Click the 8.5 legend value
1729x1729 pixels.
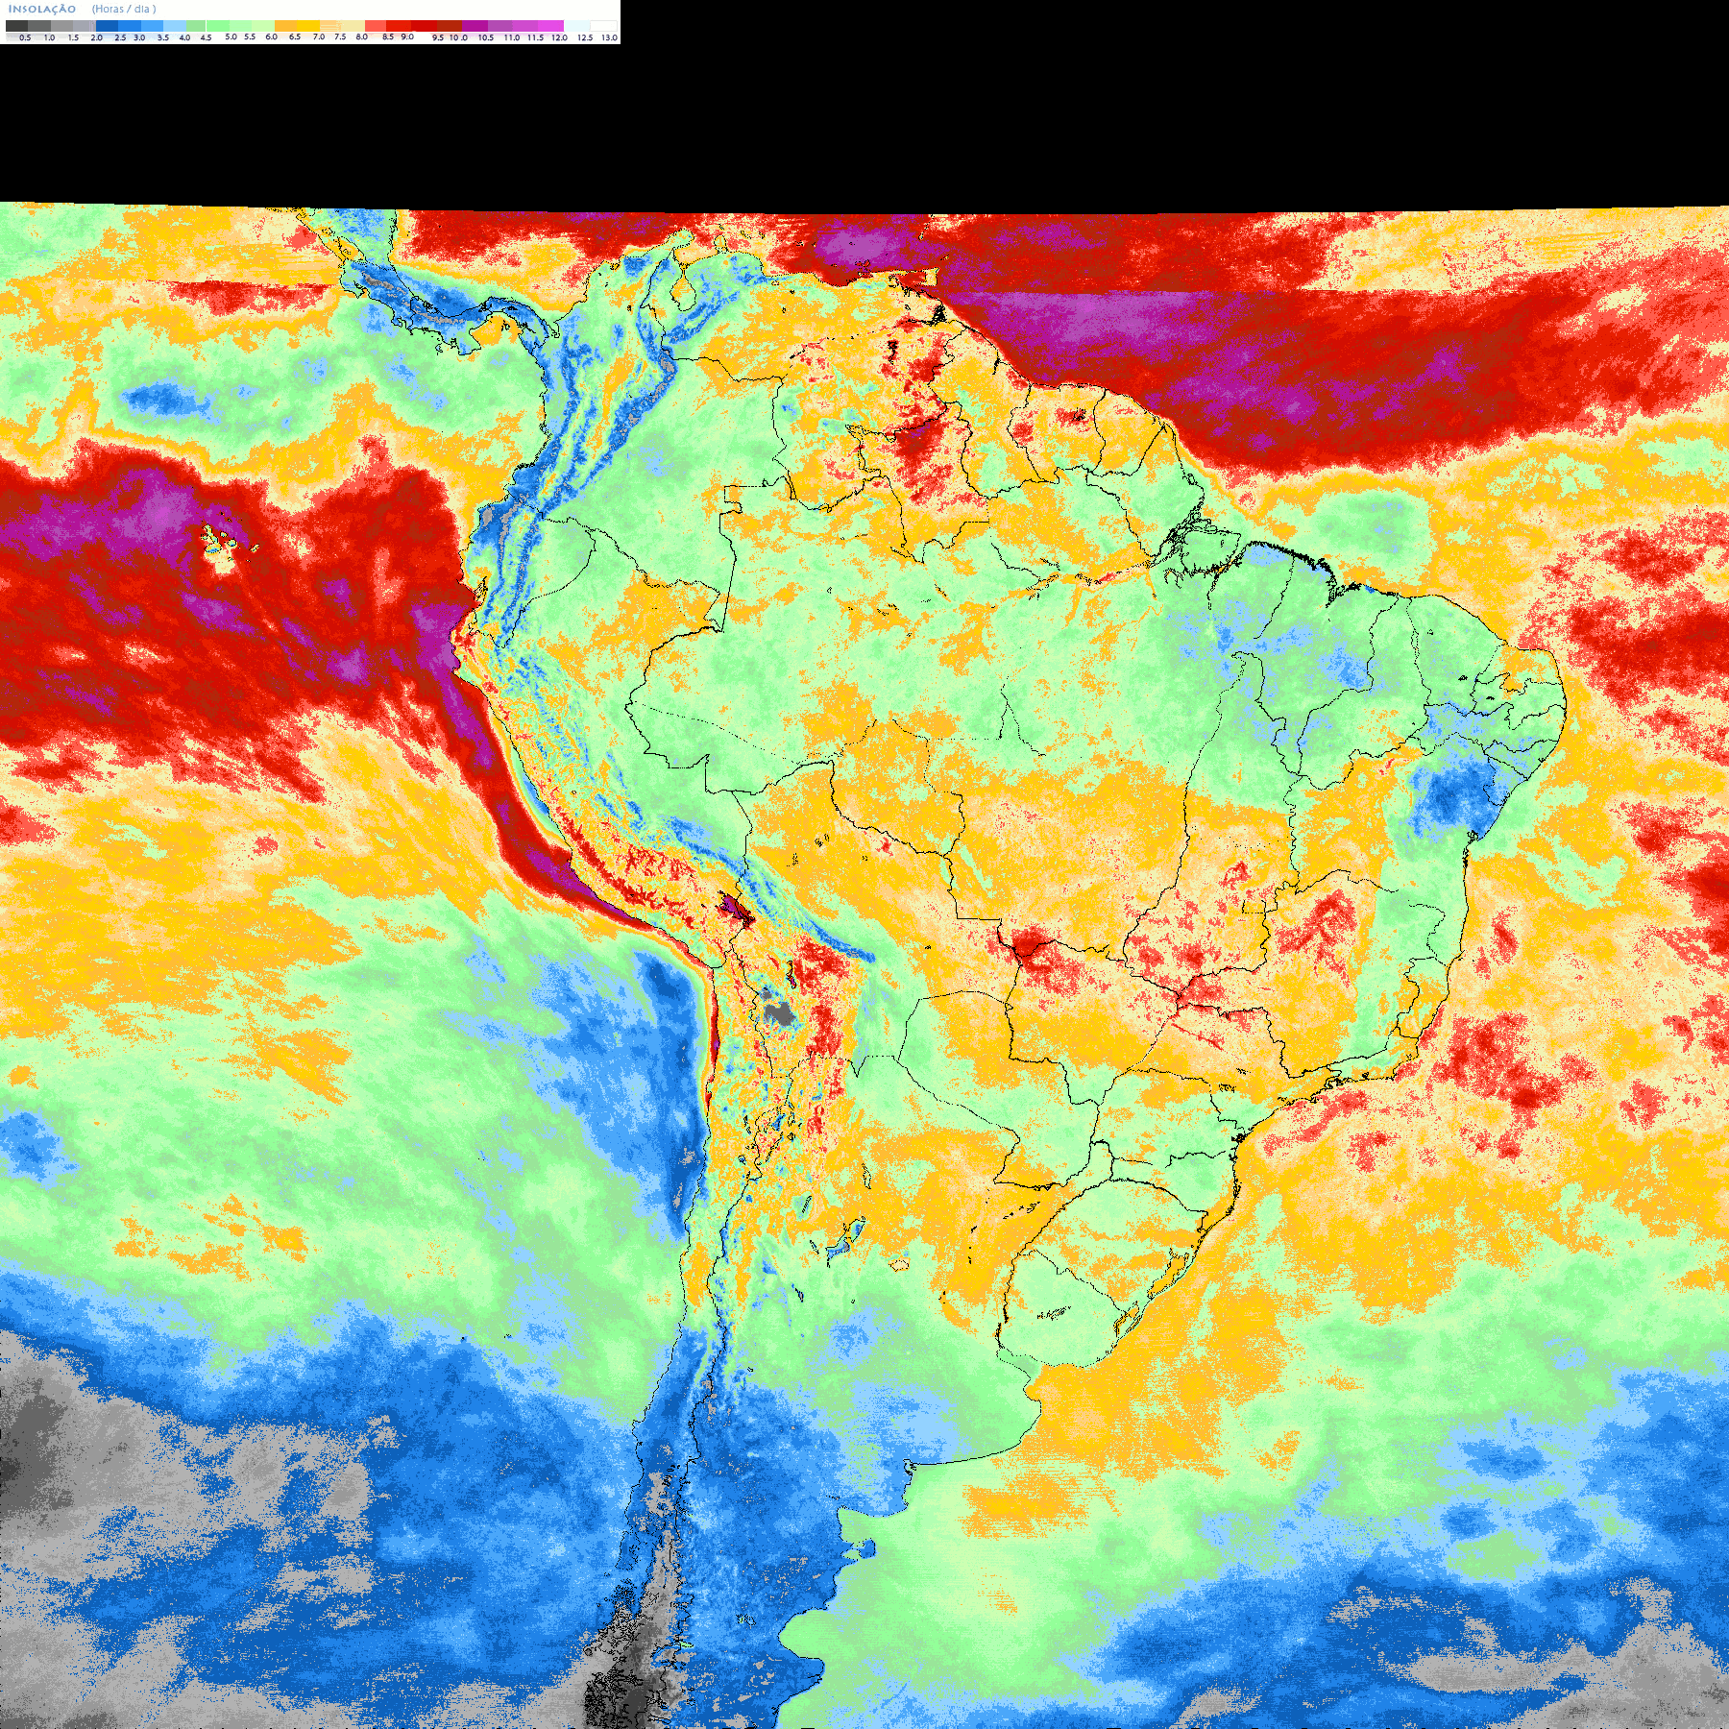[x=388, y=37]
